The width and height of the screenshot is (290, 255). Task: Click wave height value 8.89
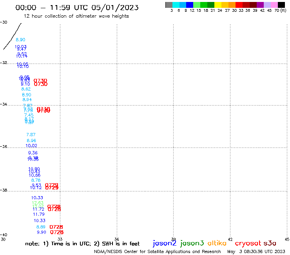[41, 227]
